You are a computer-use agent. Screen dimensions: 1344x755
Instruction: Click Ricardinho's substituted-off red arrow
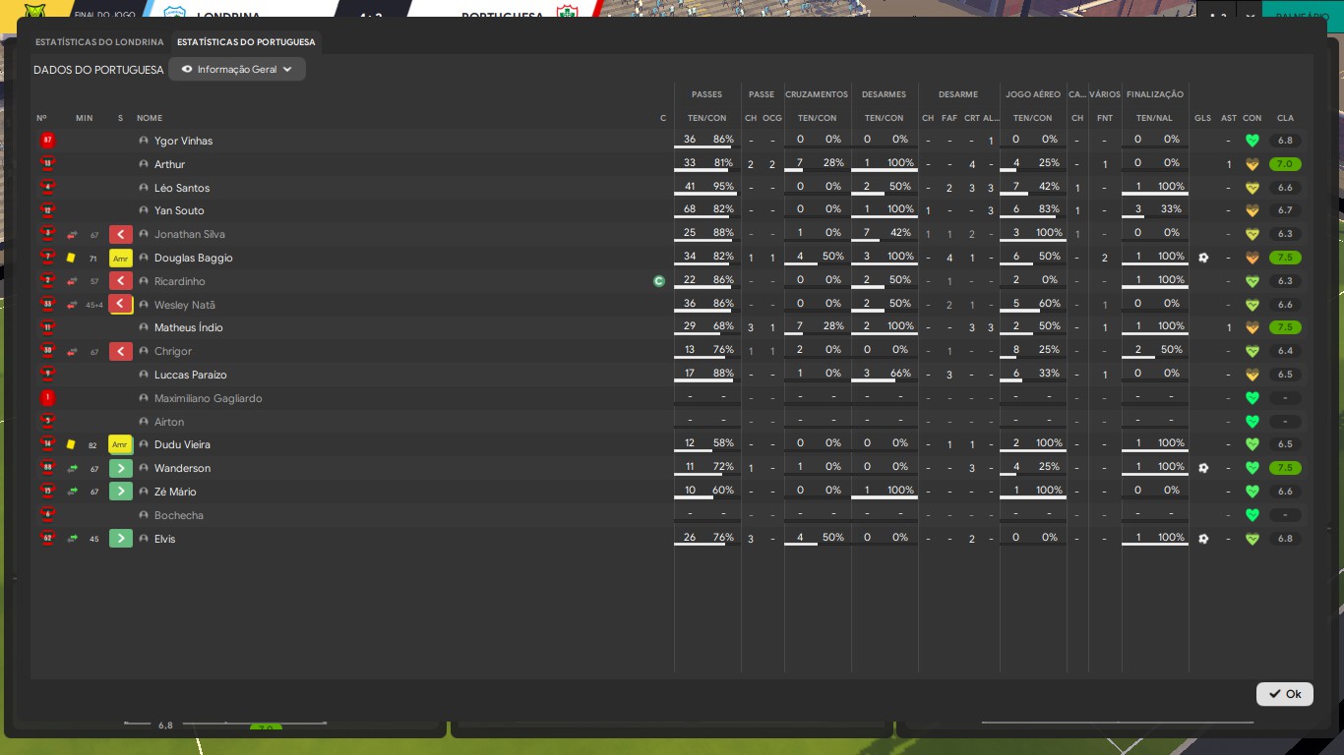tap(121, 281)
